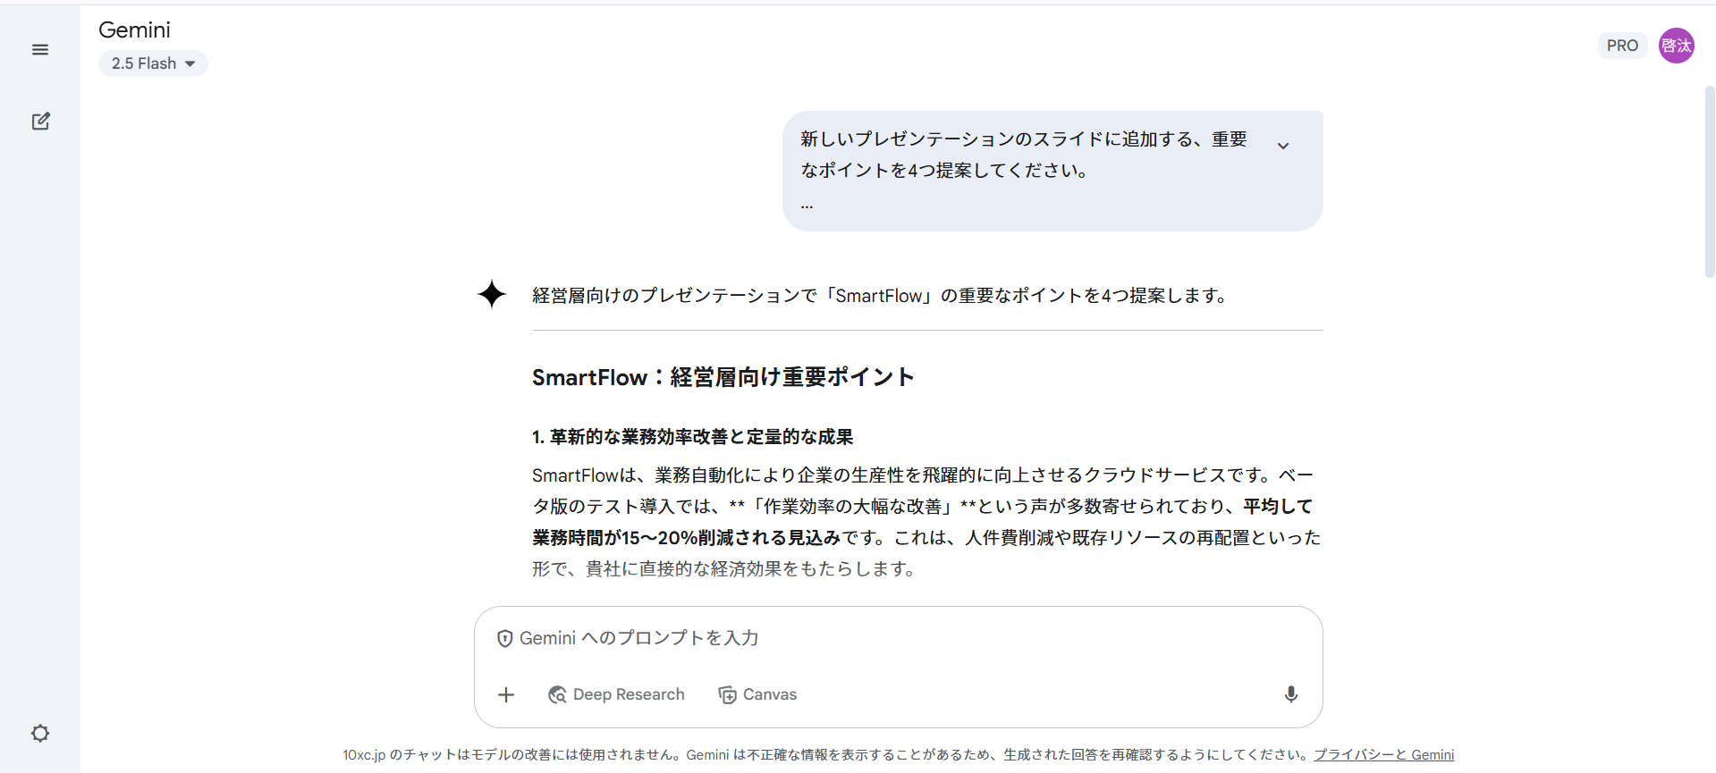The image size is (1716, 773).
Task: Open settings gear in the sidebar
Action: [x=40, y=734]
